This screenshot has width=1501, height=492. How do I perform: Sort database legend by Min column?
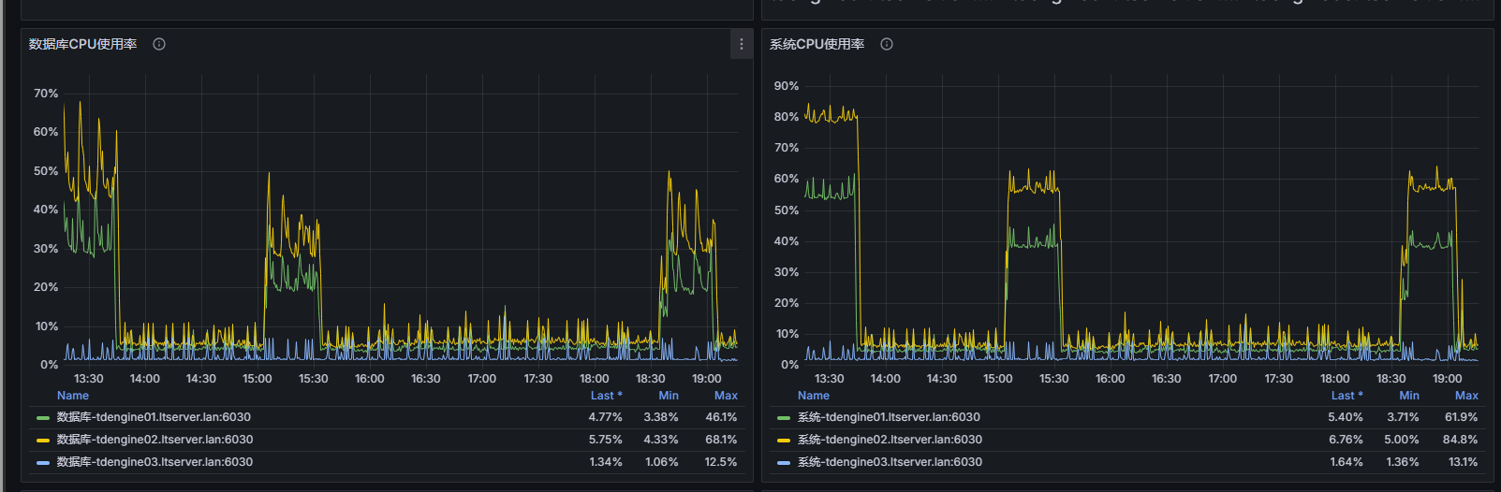click(x=669, y=396)
